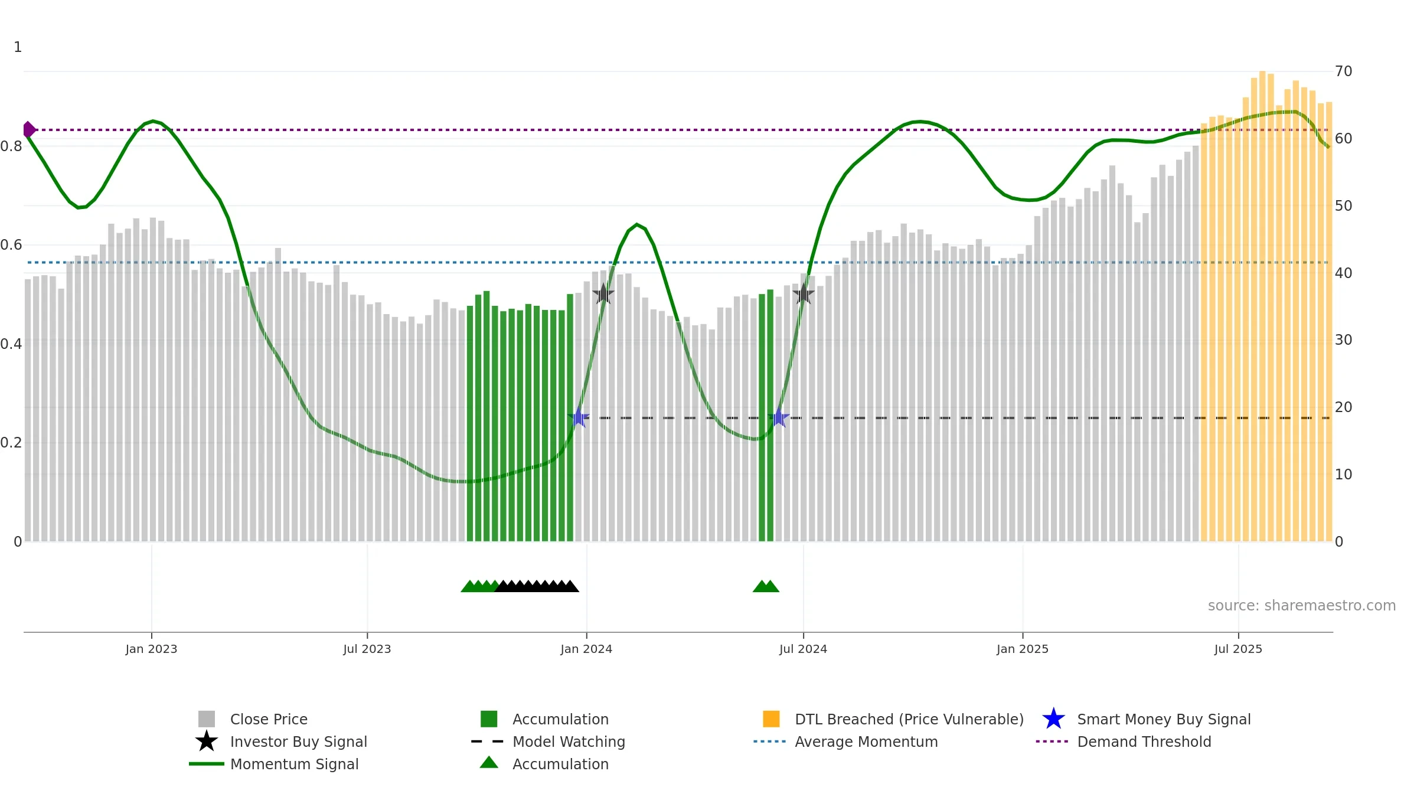Screen dimensions: 1417x797
Task: Click the black triangle markers row
Action: (537, 586)
